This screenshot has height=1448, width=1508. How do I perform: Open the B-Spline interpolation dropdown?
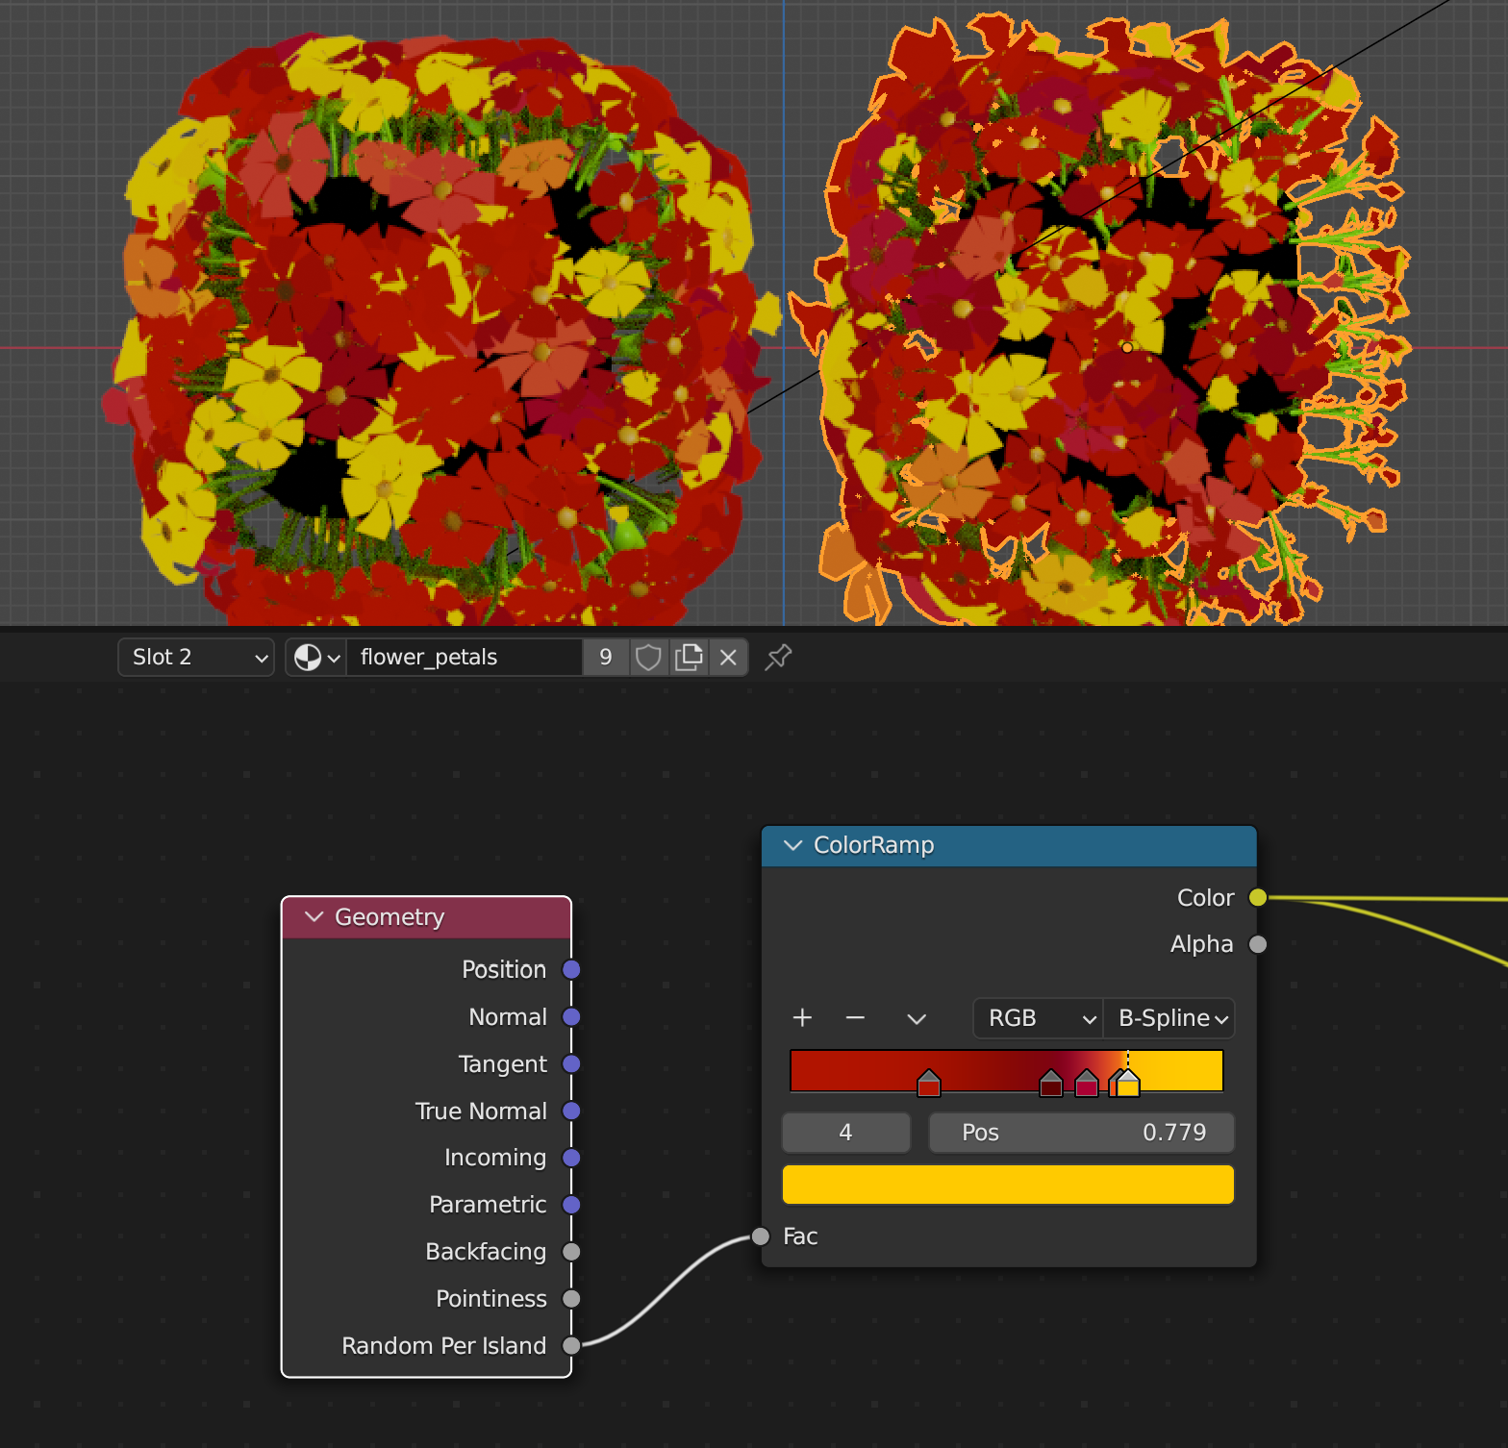[1169, 1018]
